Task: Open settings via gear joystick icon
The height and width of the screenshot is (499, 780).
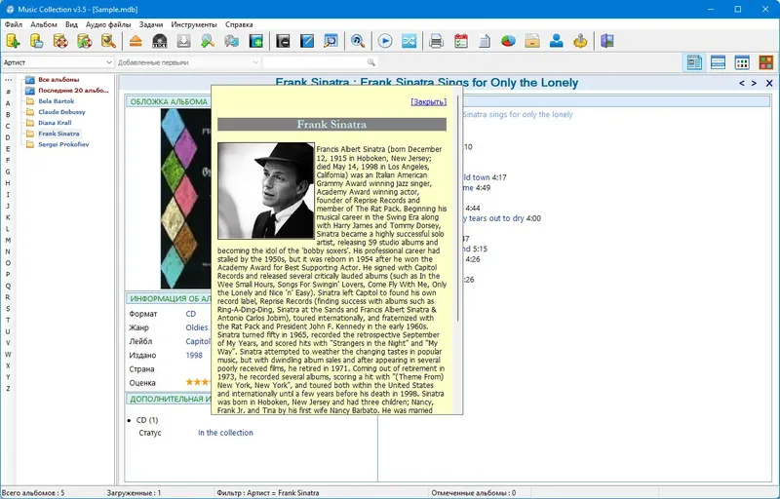Action: click(x=580, y=41)
